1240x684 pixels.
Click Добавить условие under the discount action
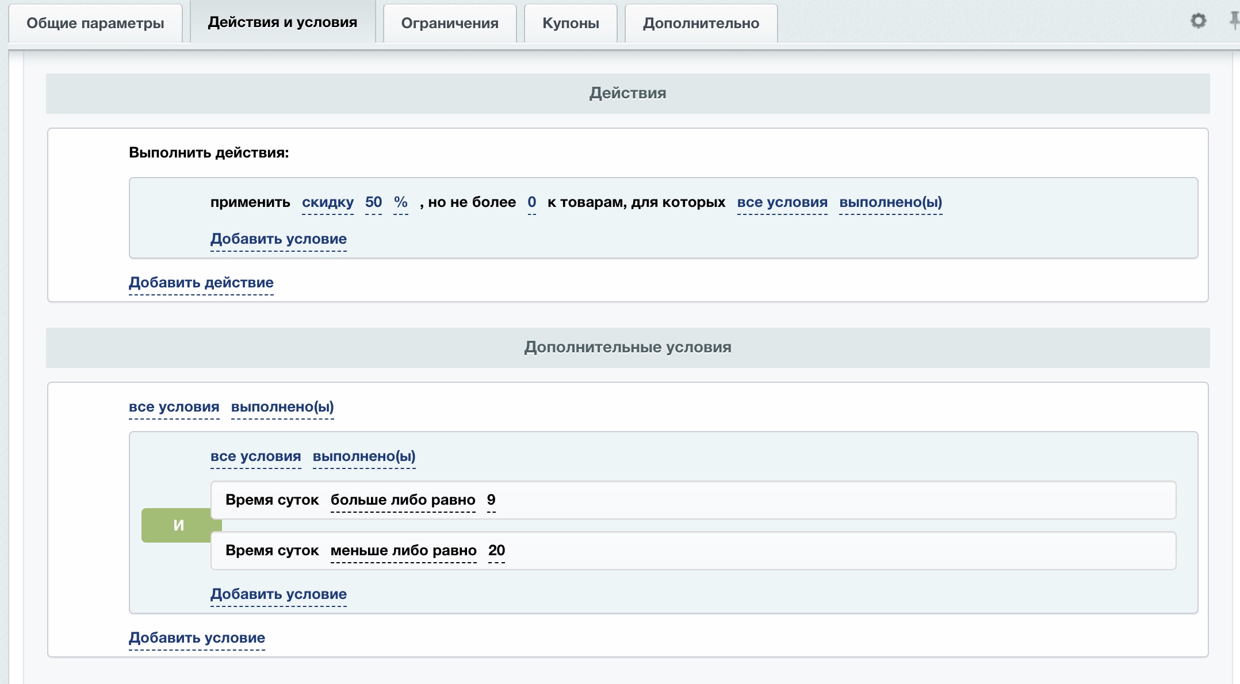(278, 239)
